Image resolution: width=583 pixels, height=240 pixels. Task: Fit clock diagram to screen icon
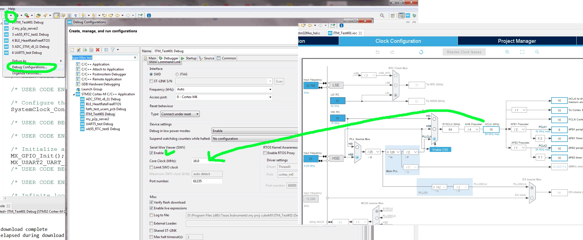(522, 52)
